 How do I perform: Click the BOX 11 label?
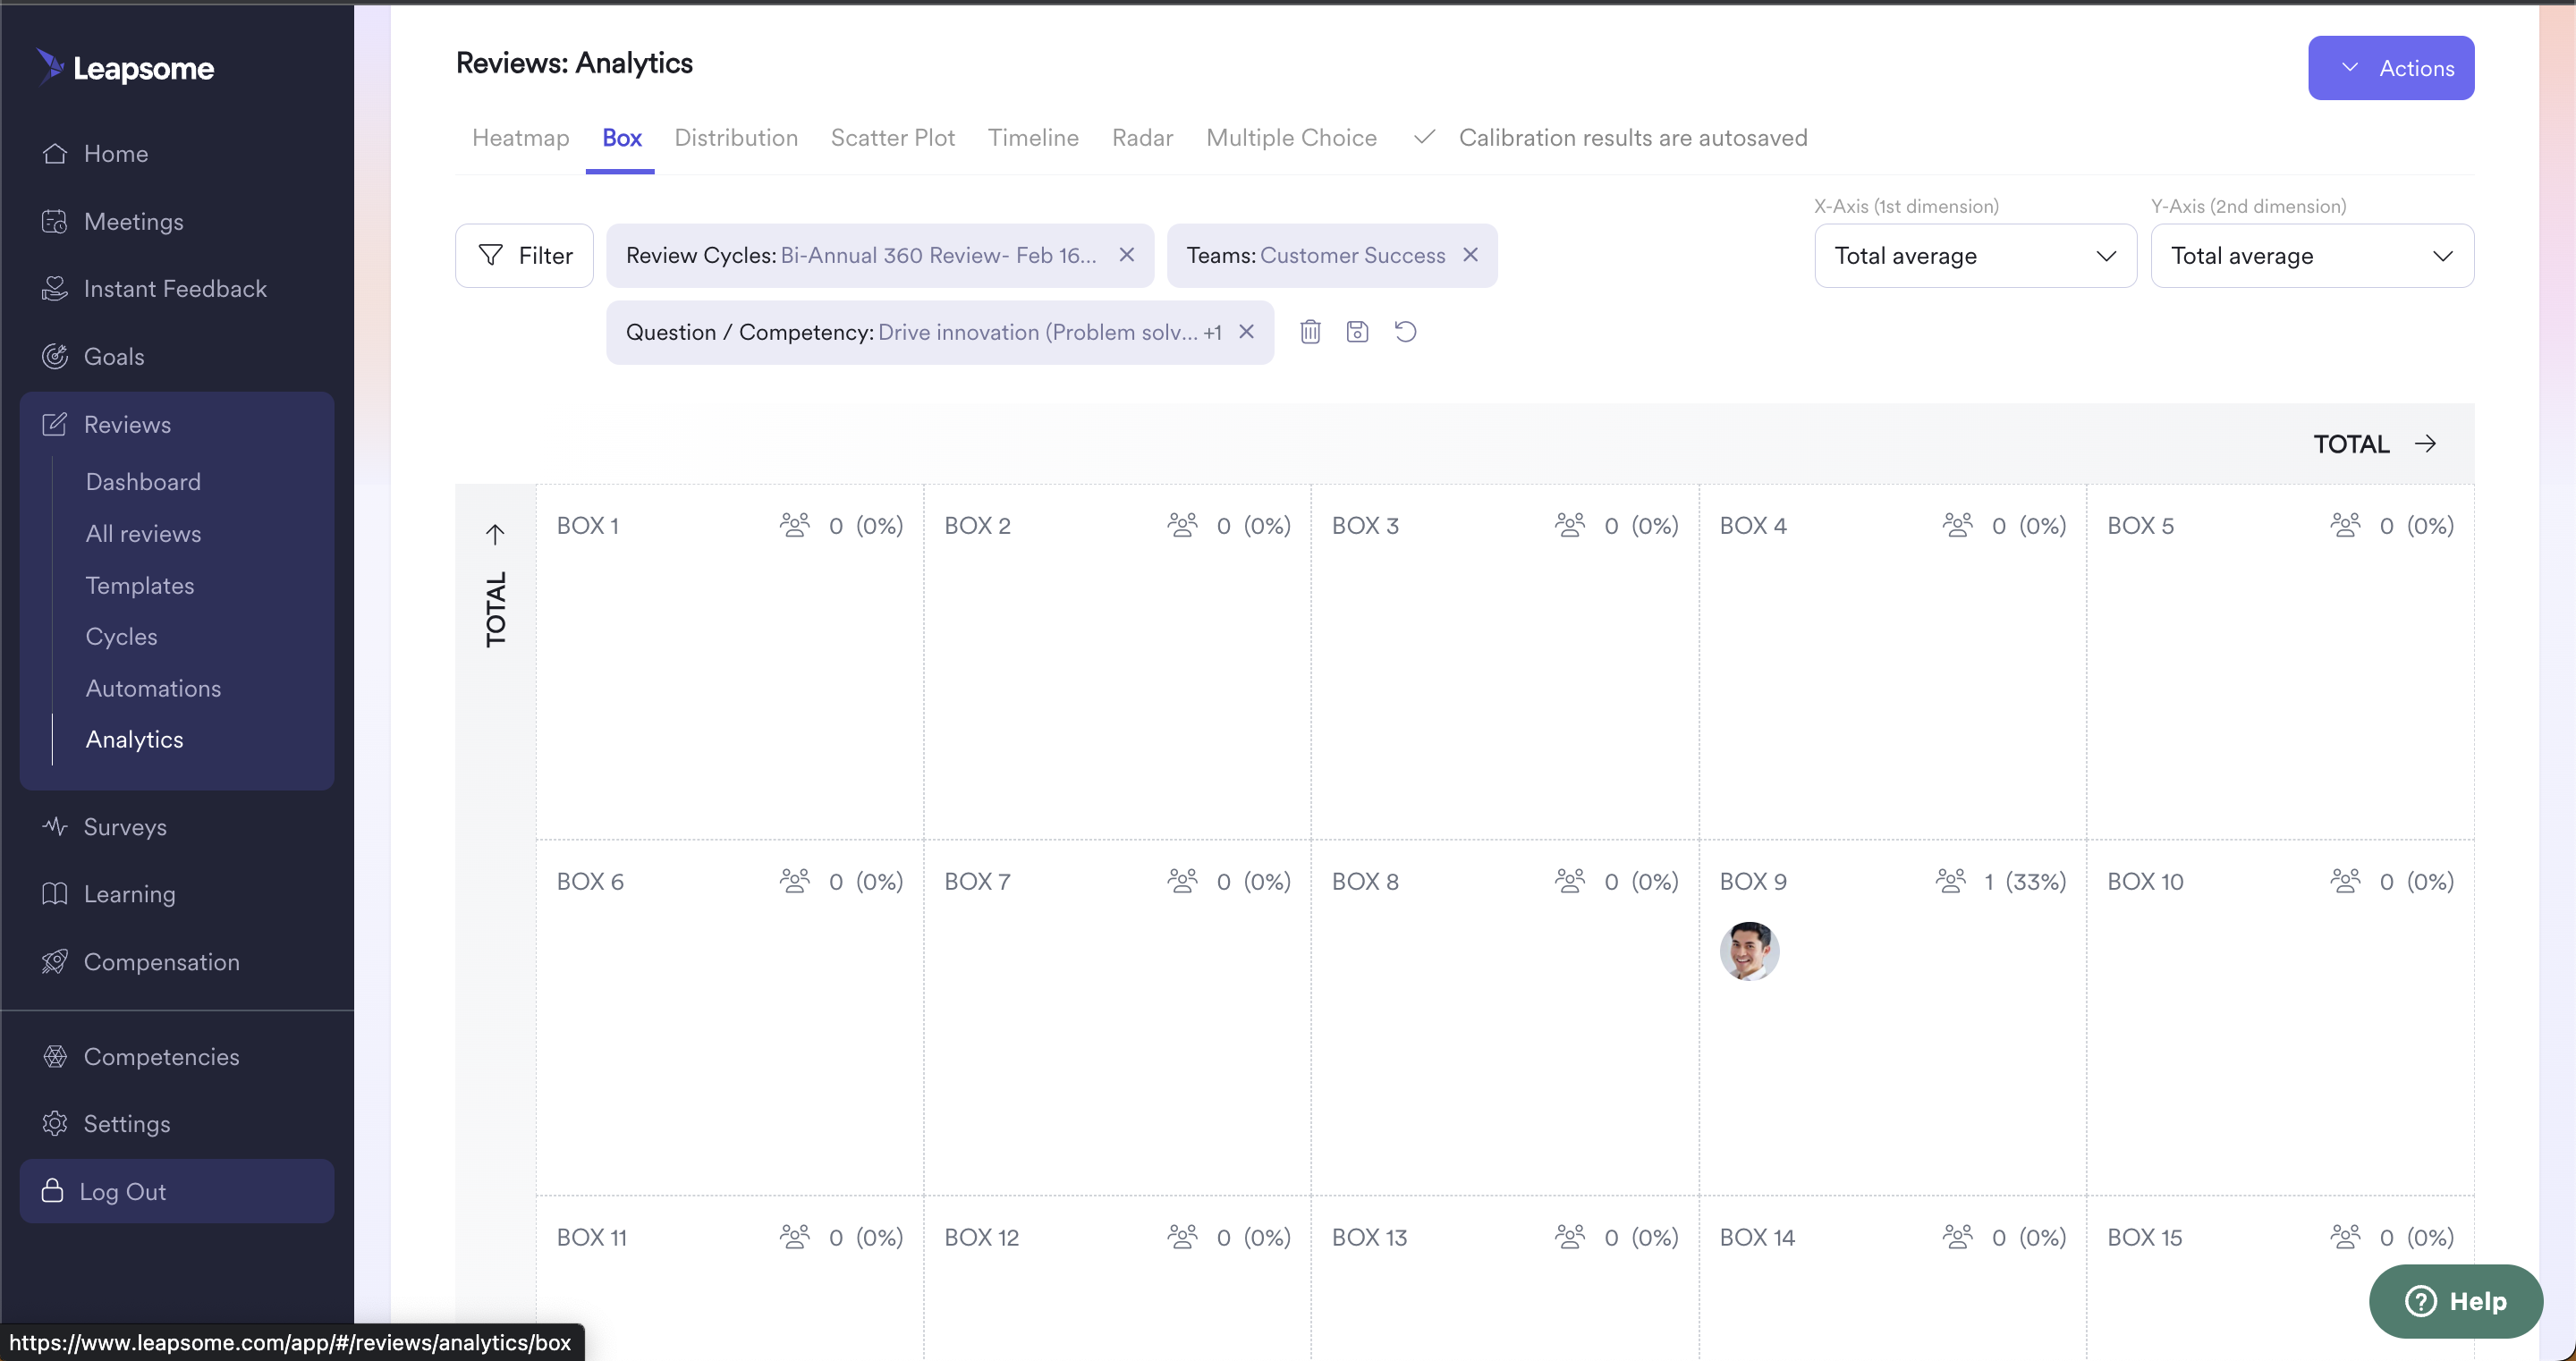pos(592,1237)
